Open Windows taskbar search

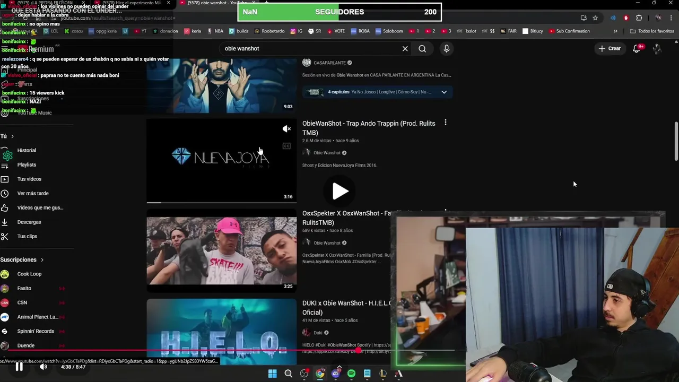[x=288, y=374]
